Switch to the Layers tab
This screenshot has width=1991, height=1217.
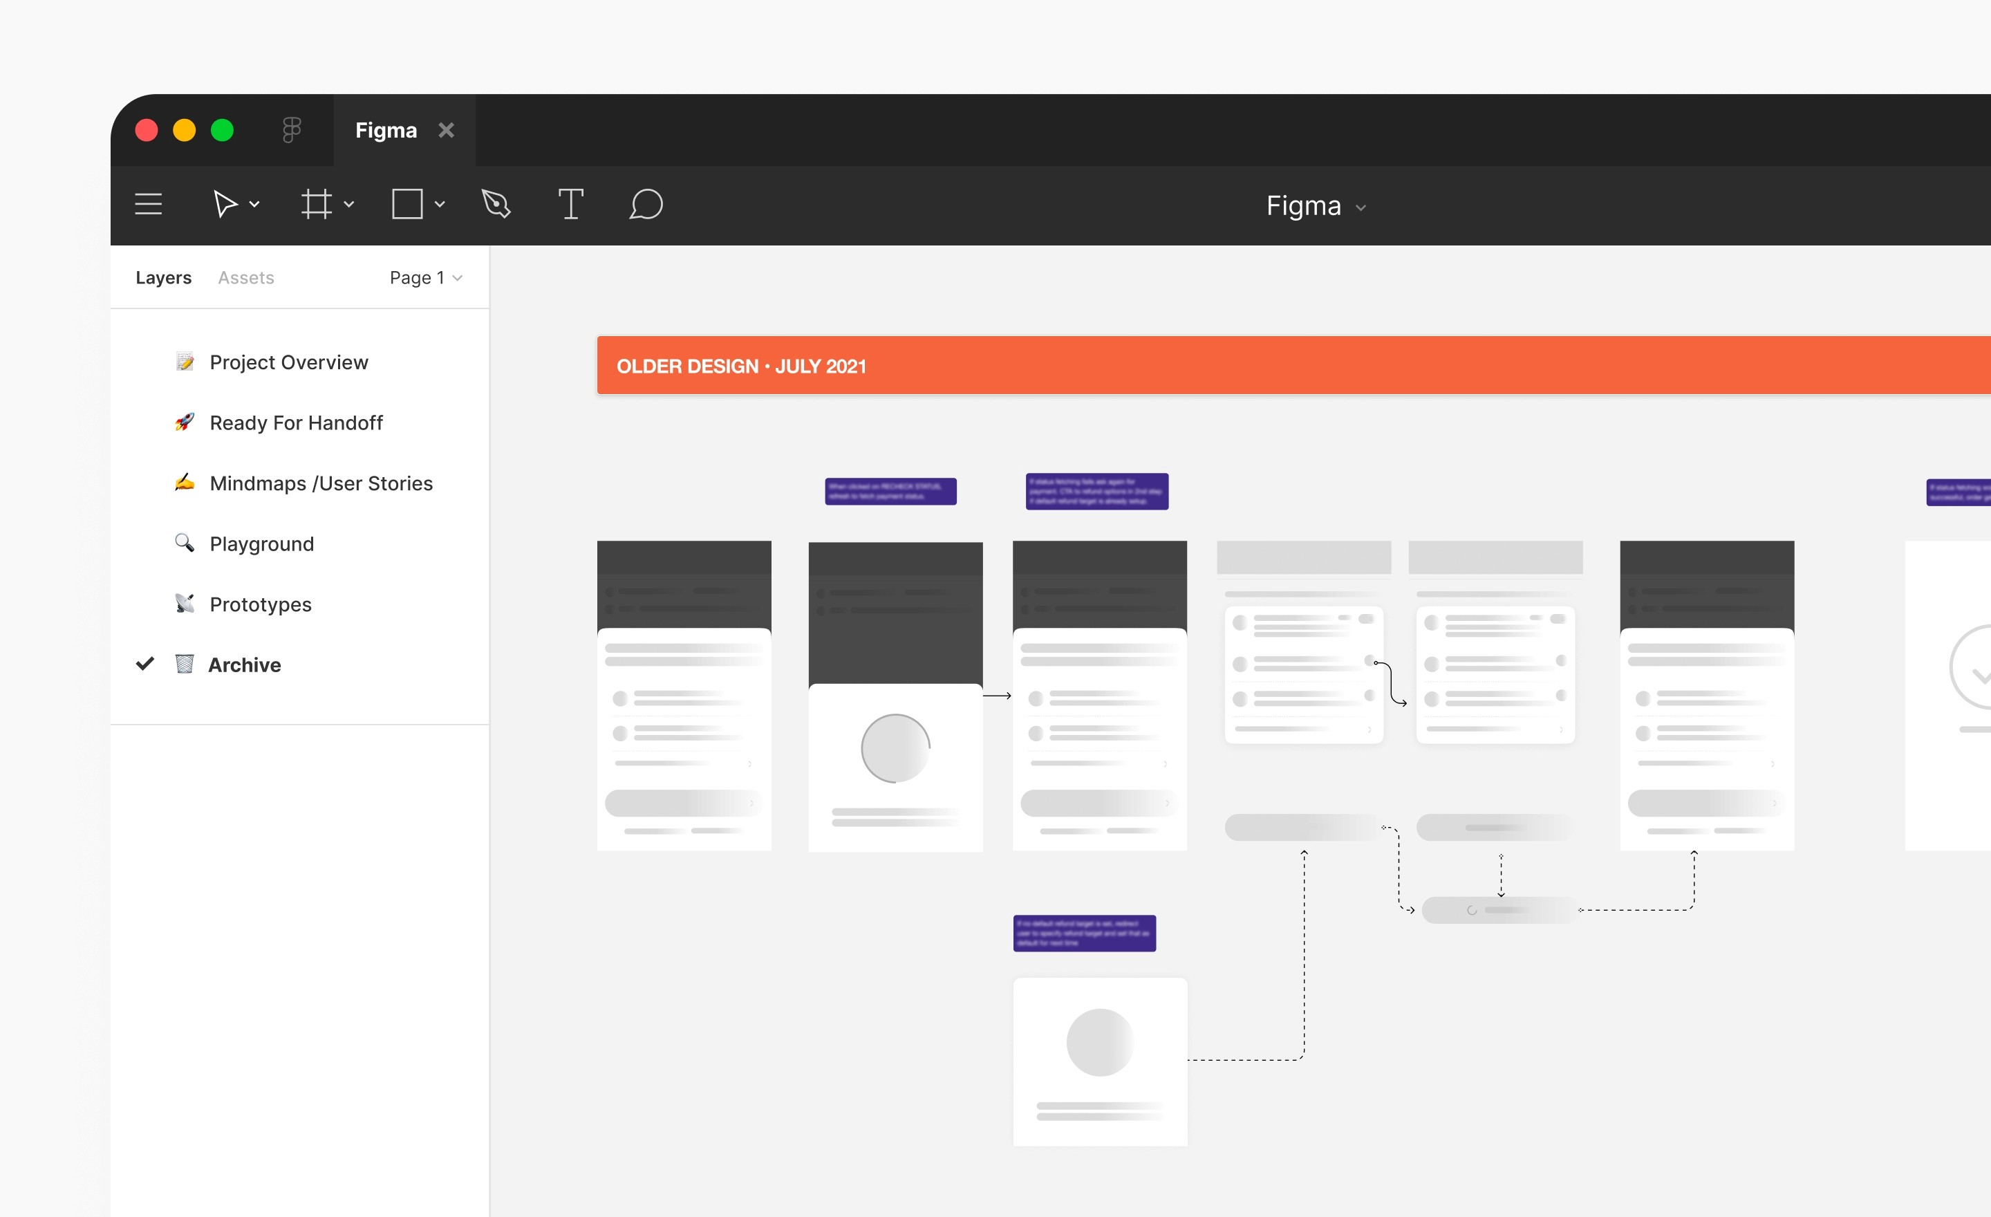point(163,278)
